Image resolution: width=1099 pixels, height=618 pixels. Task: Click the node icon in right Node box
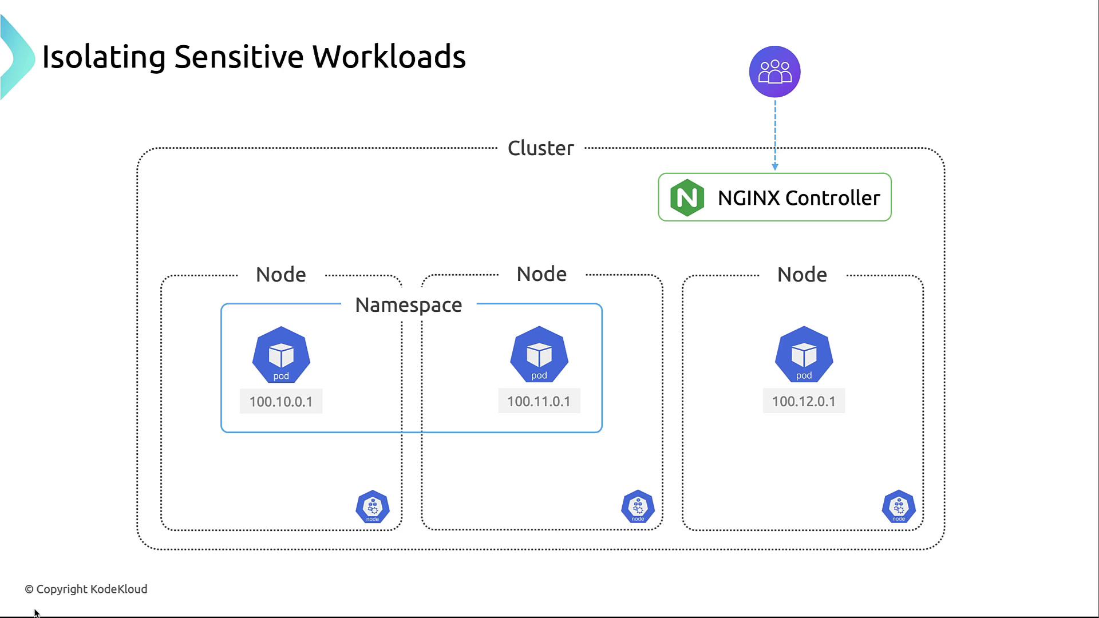point(899,506)
